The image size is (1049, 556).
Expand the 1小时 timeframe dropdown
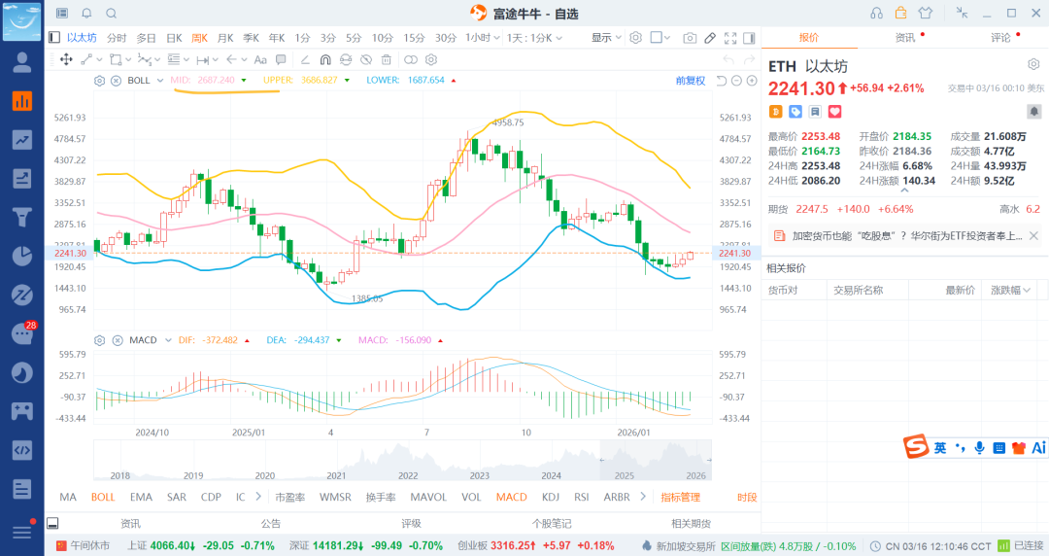(482, 38)
